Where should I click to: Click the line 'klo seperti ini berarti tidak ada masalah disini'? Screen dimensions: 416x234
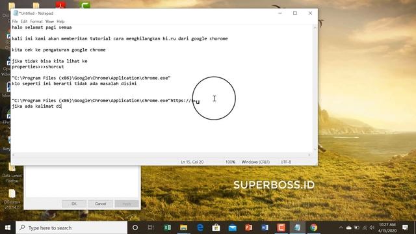coord(74,84)
